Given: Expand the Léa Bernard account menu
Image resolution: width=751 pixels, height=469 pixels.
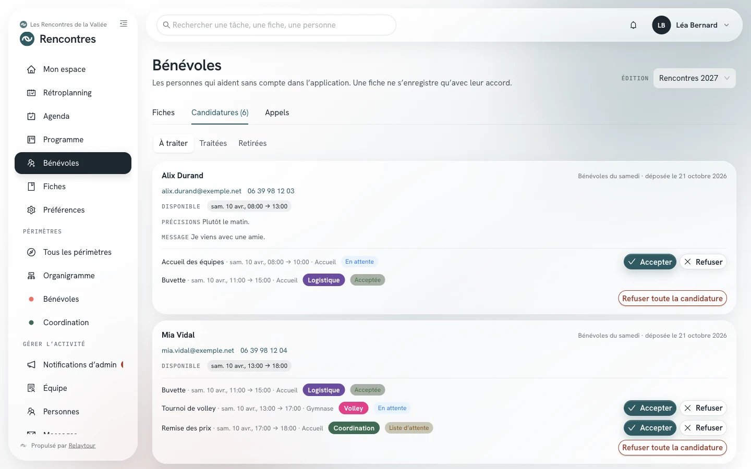Looking at the screenshot, I should (x=691, y=25).
